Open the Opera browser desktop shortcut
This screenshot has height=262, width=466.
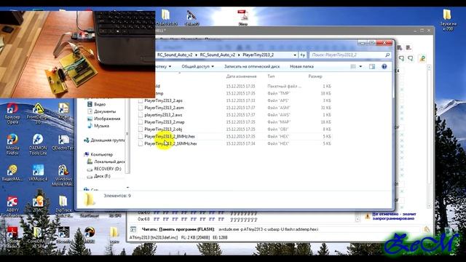tap(12, 114)
